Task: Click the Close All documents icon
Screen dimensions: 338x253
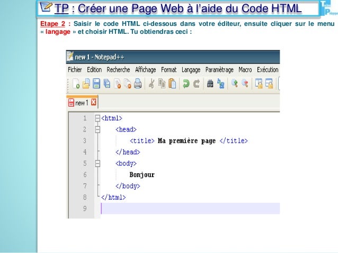Action: 128,83
